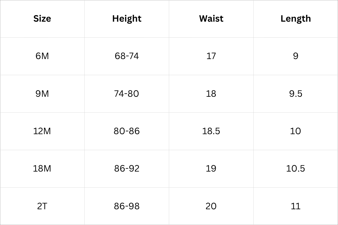Click the Waist column header
Screen dimensions: 338x225
pyautogui.click(x=211, y=19)
